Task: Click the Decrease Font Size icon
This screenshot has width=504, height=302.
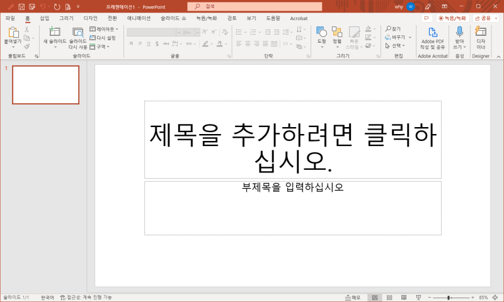Action: pos(214,31)
